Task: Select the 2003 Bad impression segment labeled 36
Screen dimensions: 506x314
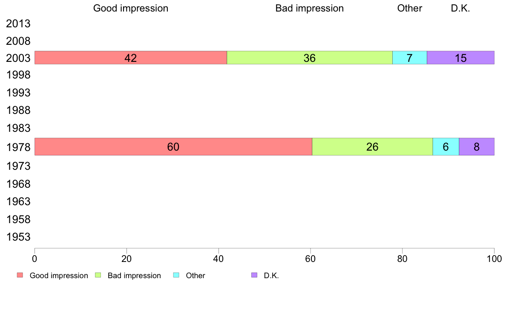Action: [x=310, y=58]
